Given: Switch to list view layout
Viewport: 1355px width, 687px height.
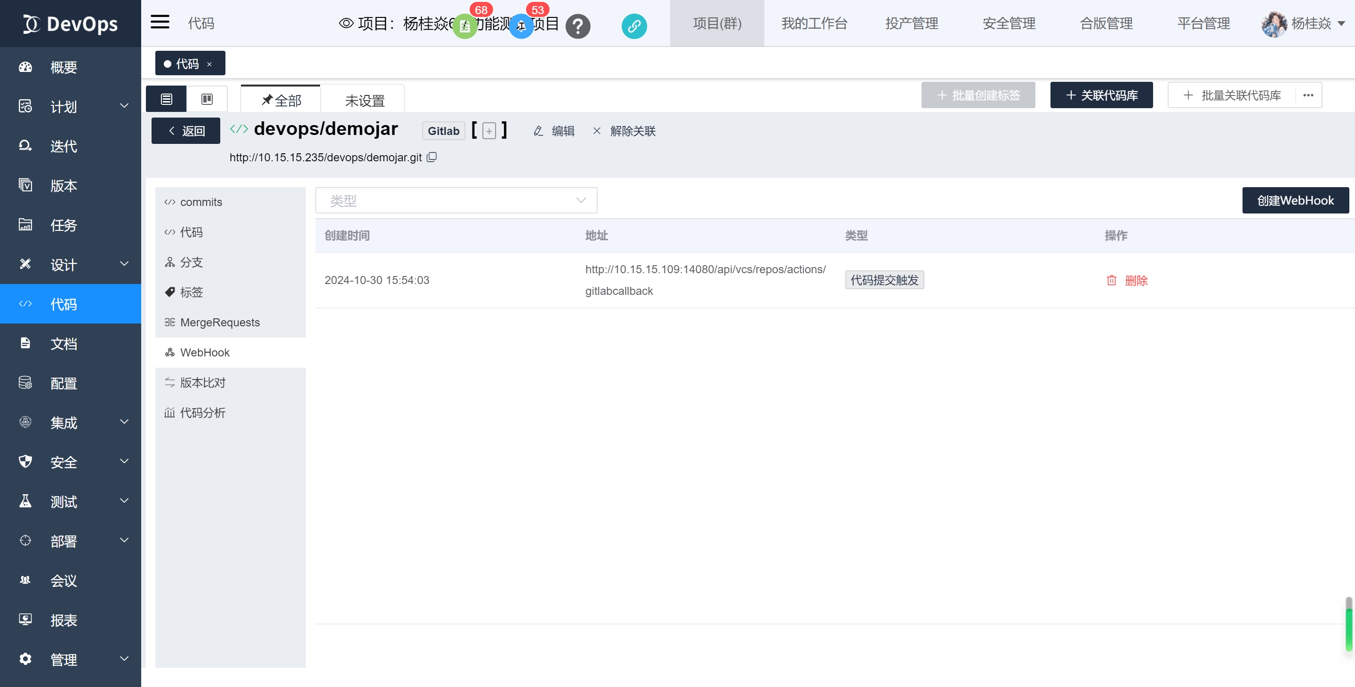Looking at the screenshot, I should [x=166, y=99].
